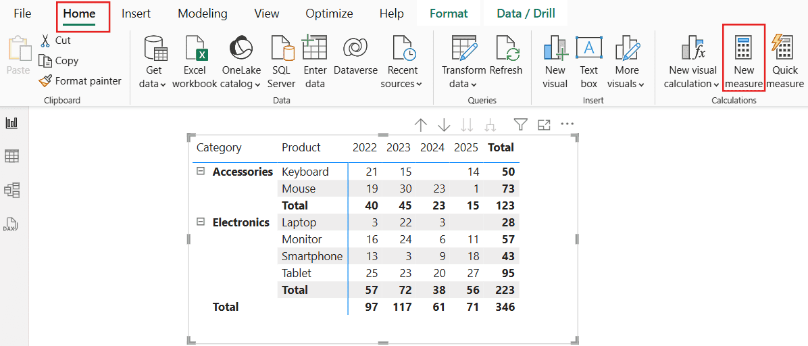Select the Laptop product row
The width and height of the screenshot is (808, 346).
[299, 222]
